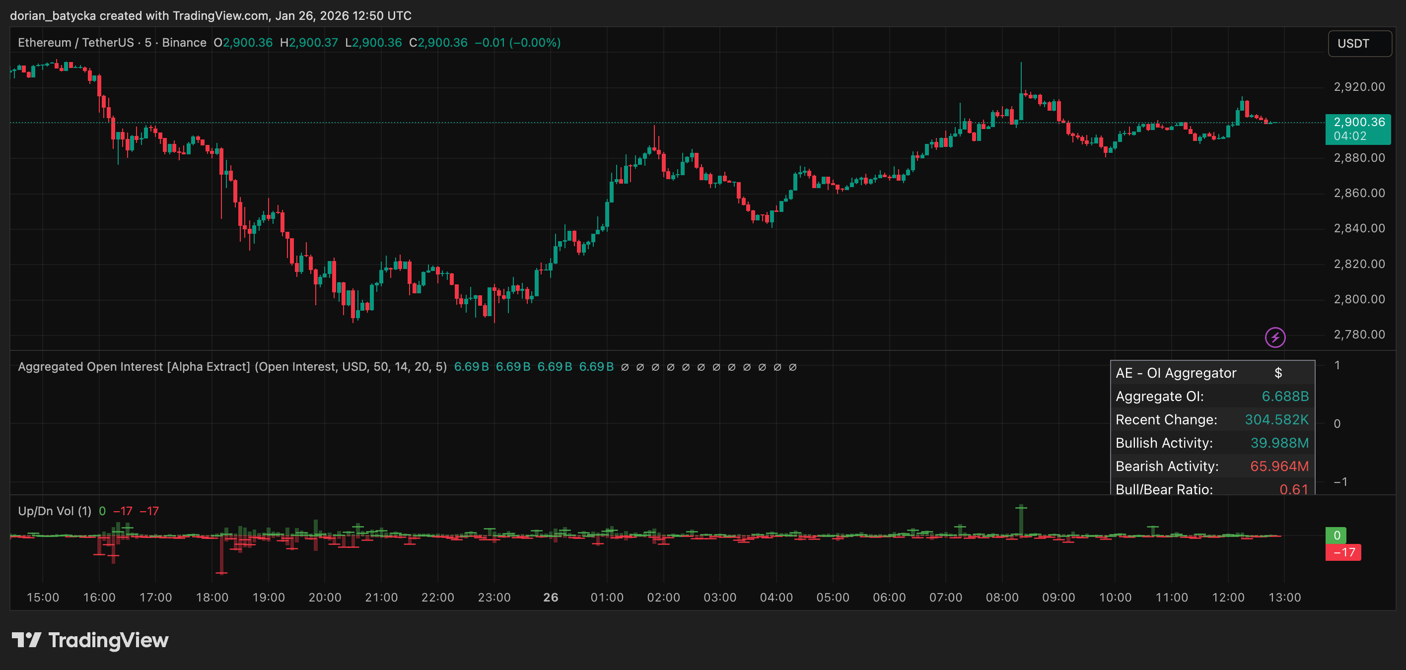Click the TradingView logo icon
Screen dimensions: 1406x670
pos(26,639)
